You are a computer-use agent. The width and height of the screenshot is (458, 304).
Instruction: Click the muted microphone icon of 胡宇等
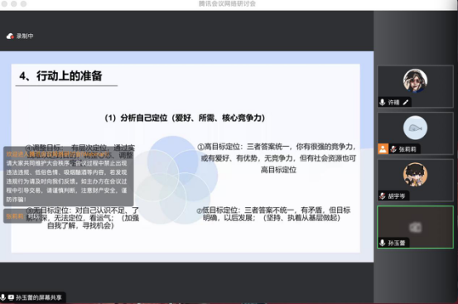(383, 196)
